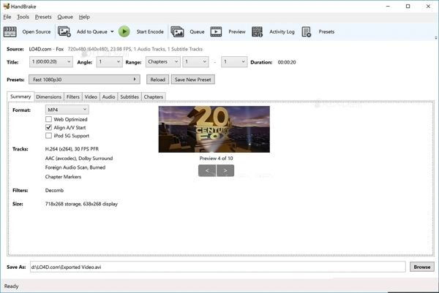Uncheck the Align A/V Start checkbox

click(x=48, y=127)
